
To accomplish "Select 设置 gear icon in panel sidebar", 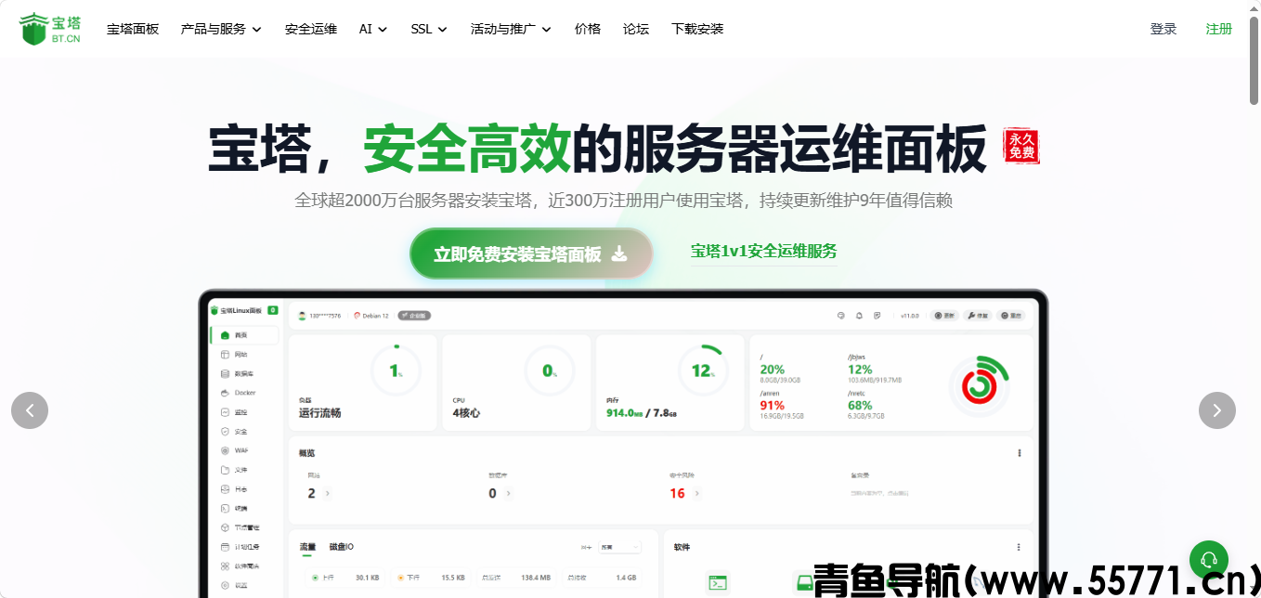I will (225, 585).
